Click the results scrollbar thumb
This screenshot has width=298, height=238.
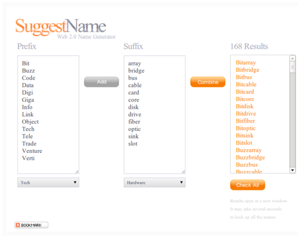pyautogui.click(x=293, y=67)
